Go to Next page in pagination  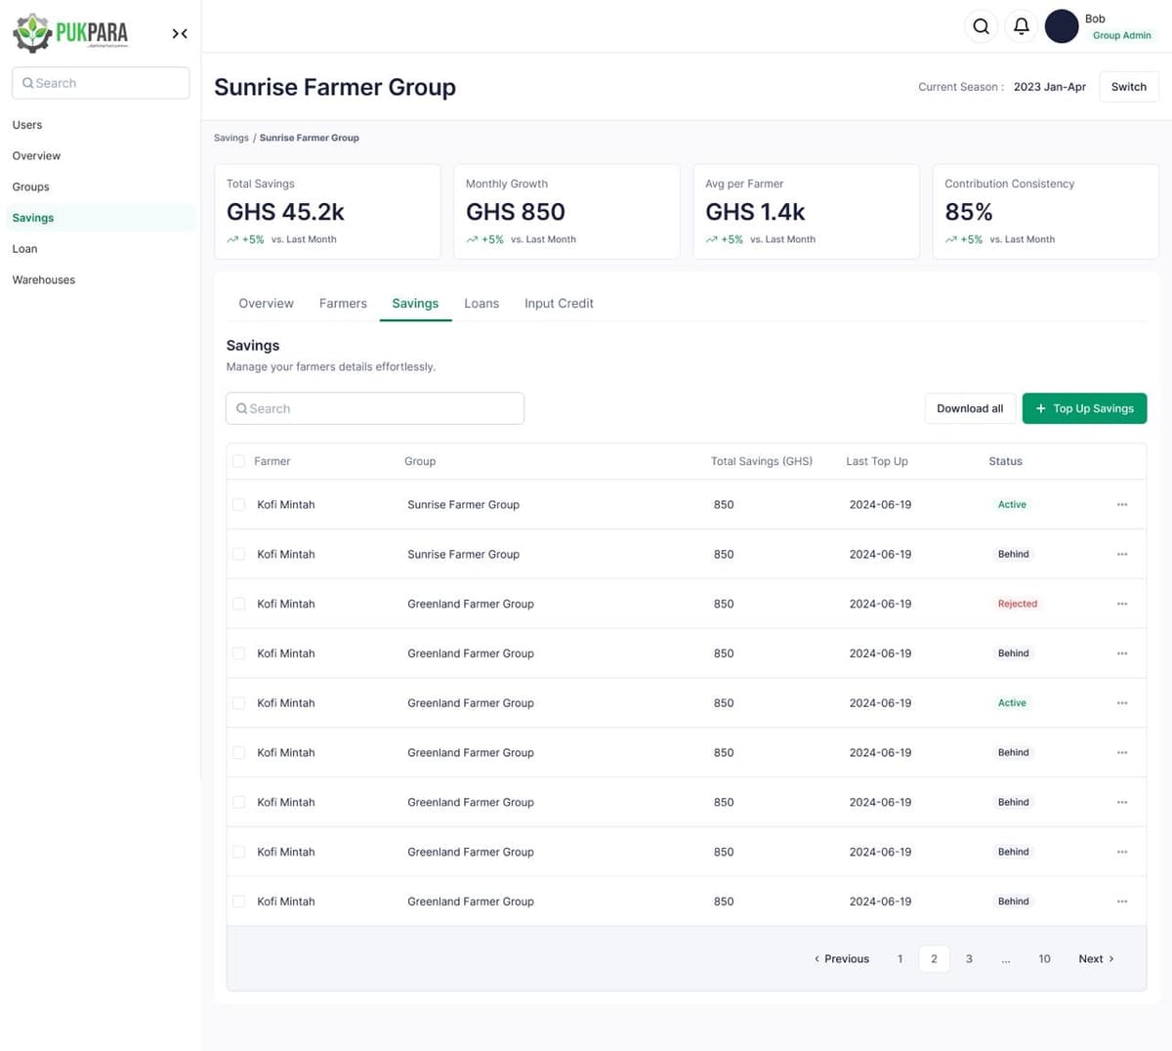pos(1096,959)
